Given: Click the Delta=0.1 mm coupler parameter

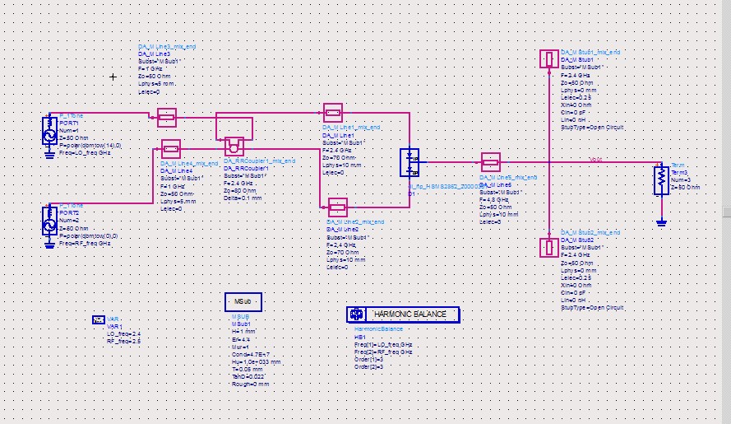Looking at the screenshot, I should [243, 198].
